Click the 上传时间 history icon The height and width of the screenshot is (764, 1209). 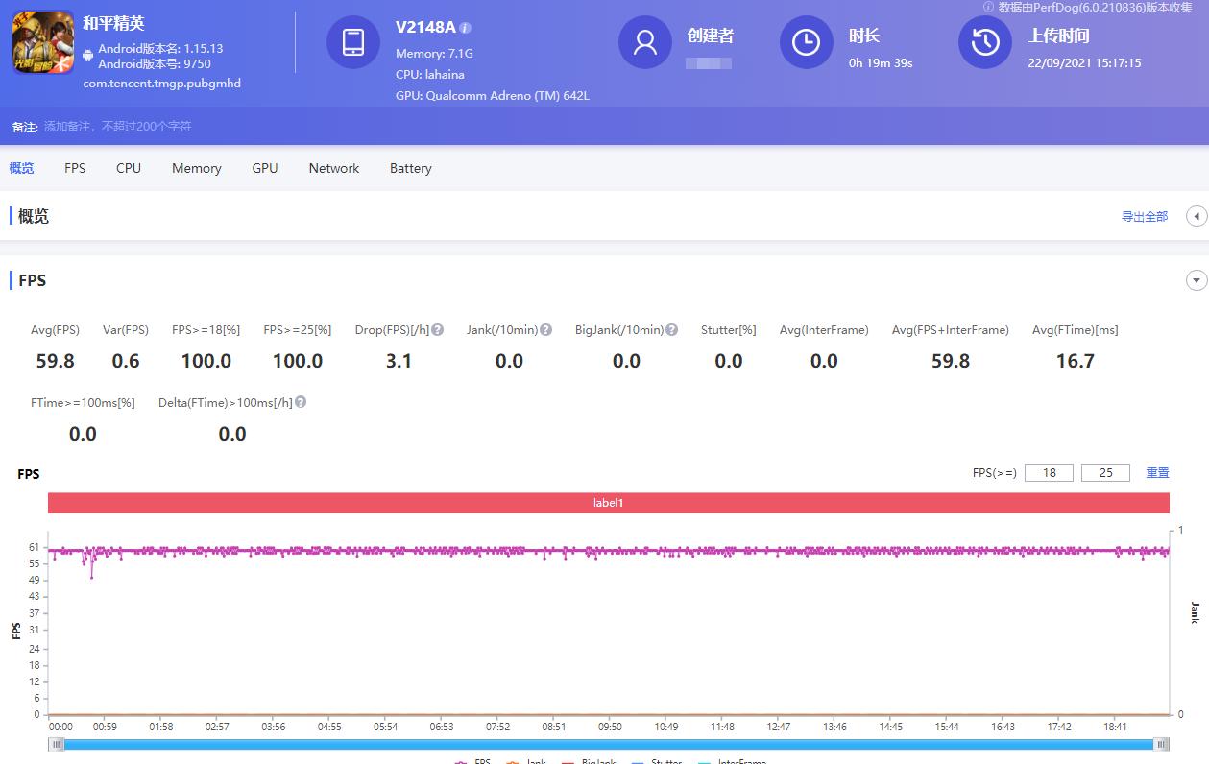pos(985,42)
